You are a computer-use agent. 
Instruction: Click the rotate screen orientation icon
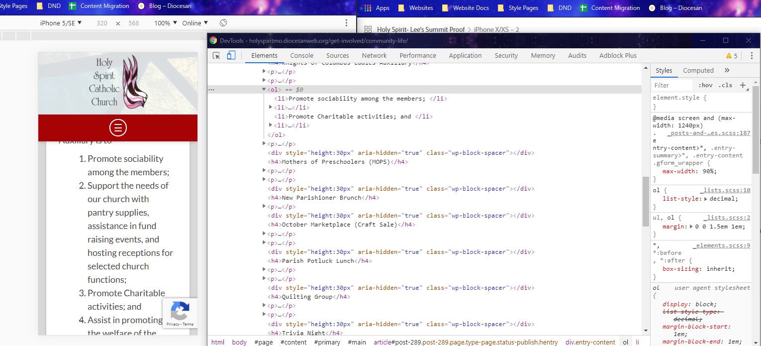[x=224, y=23]
